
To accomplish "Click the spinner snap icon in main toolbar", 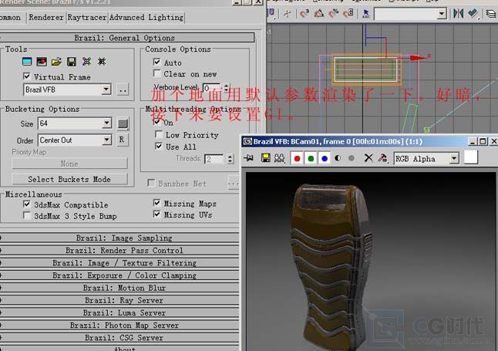I will point(348,13).
